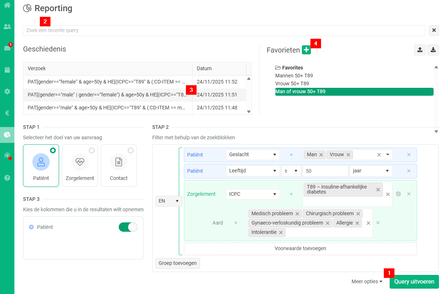Viewport: 444px width, 294px height.
Task: Click the 'Zoek een recente query' search field
Action: click(x=224, y=31)
